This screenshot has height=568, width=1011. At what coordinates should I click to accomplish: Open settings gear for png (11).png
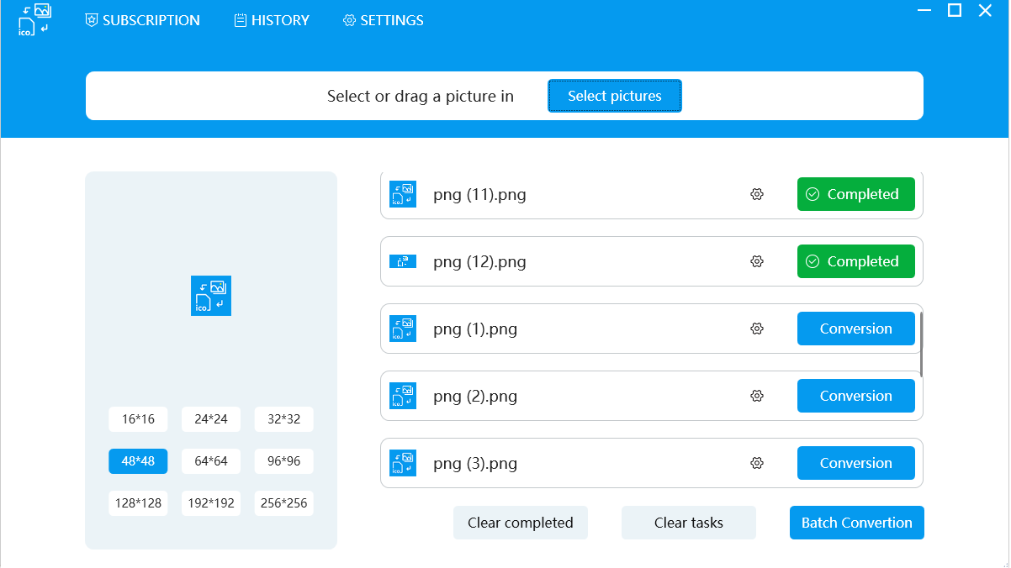click(757, 194)
